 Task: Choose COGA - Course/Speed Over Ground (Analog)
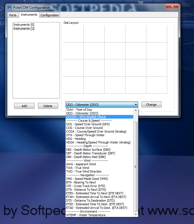[100, 131]
